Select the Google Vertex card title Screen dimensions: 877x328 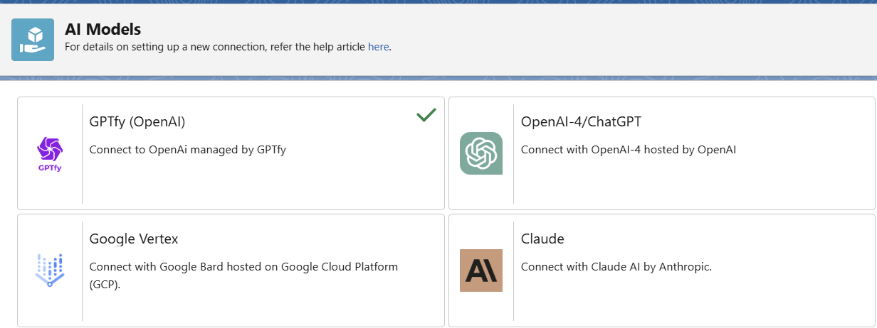134,239
